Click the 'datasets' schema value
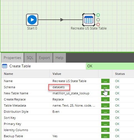 pos(59,87)
